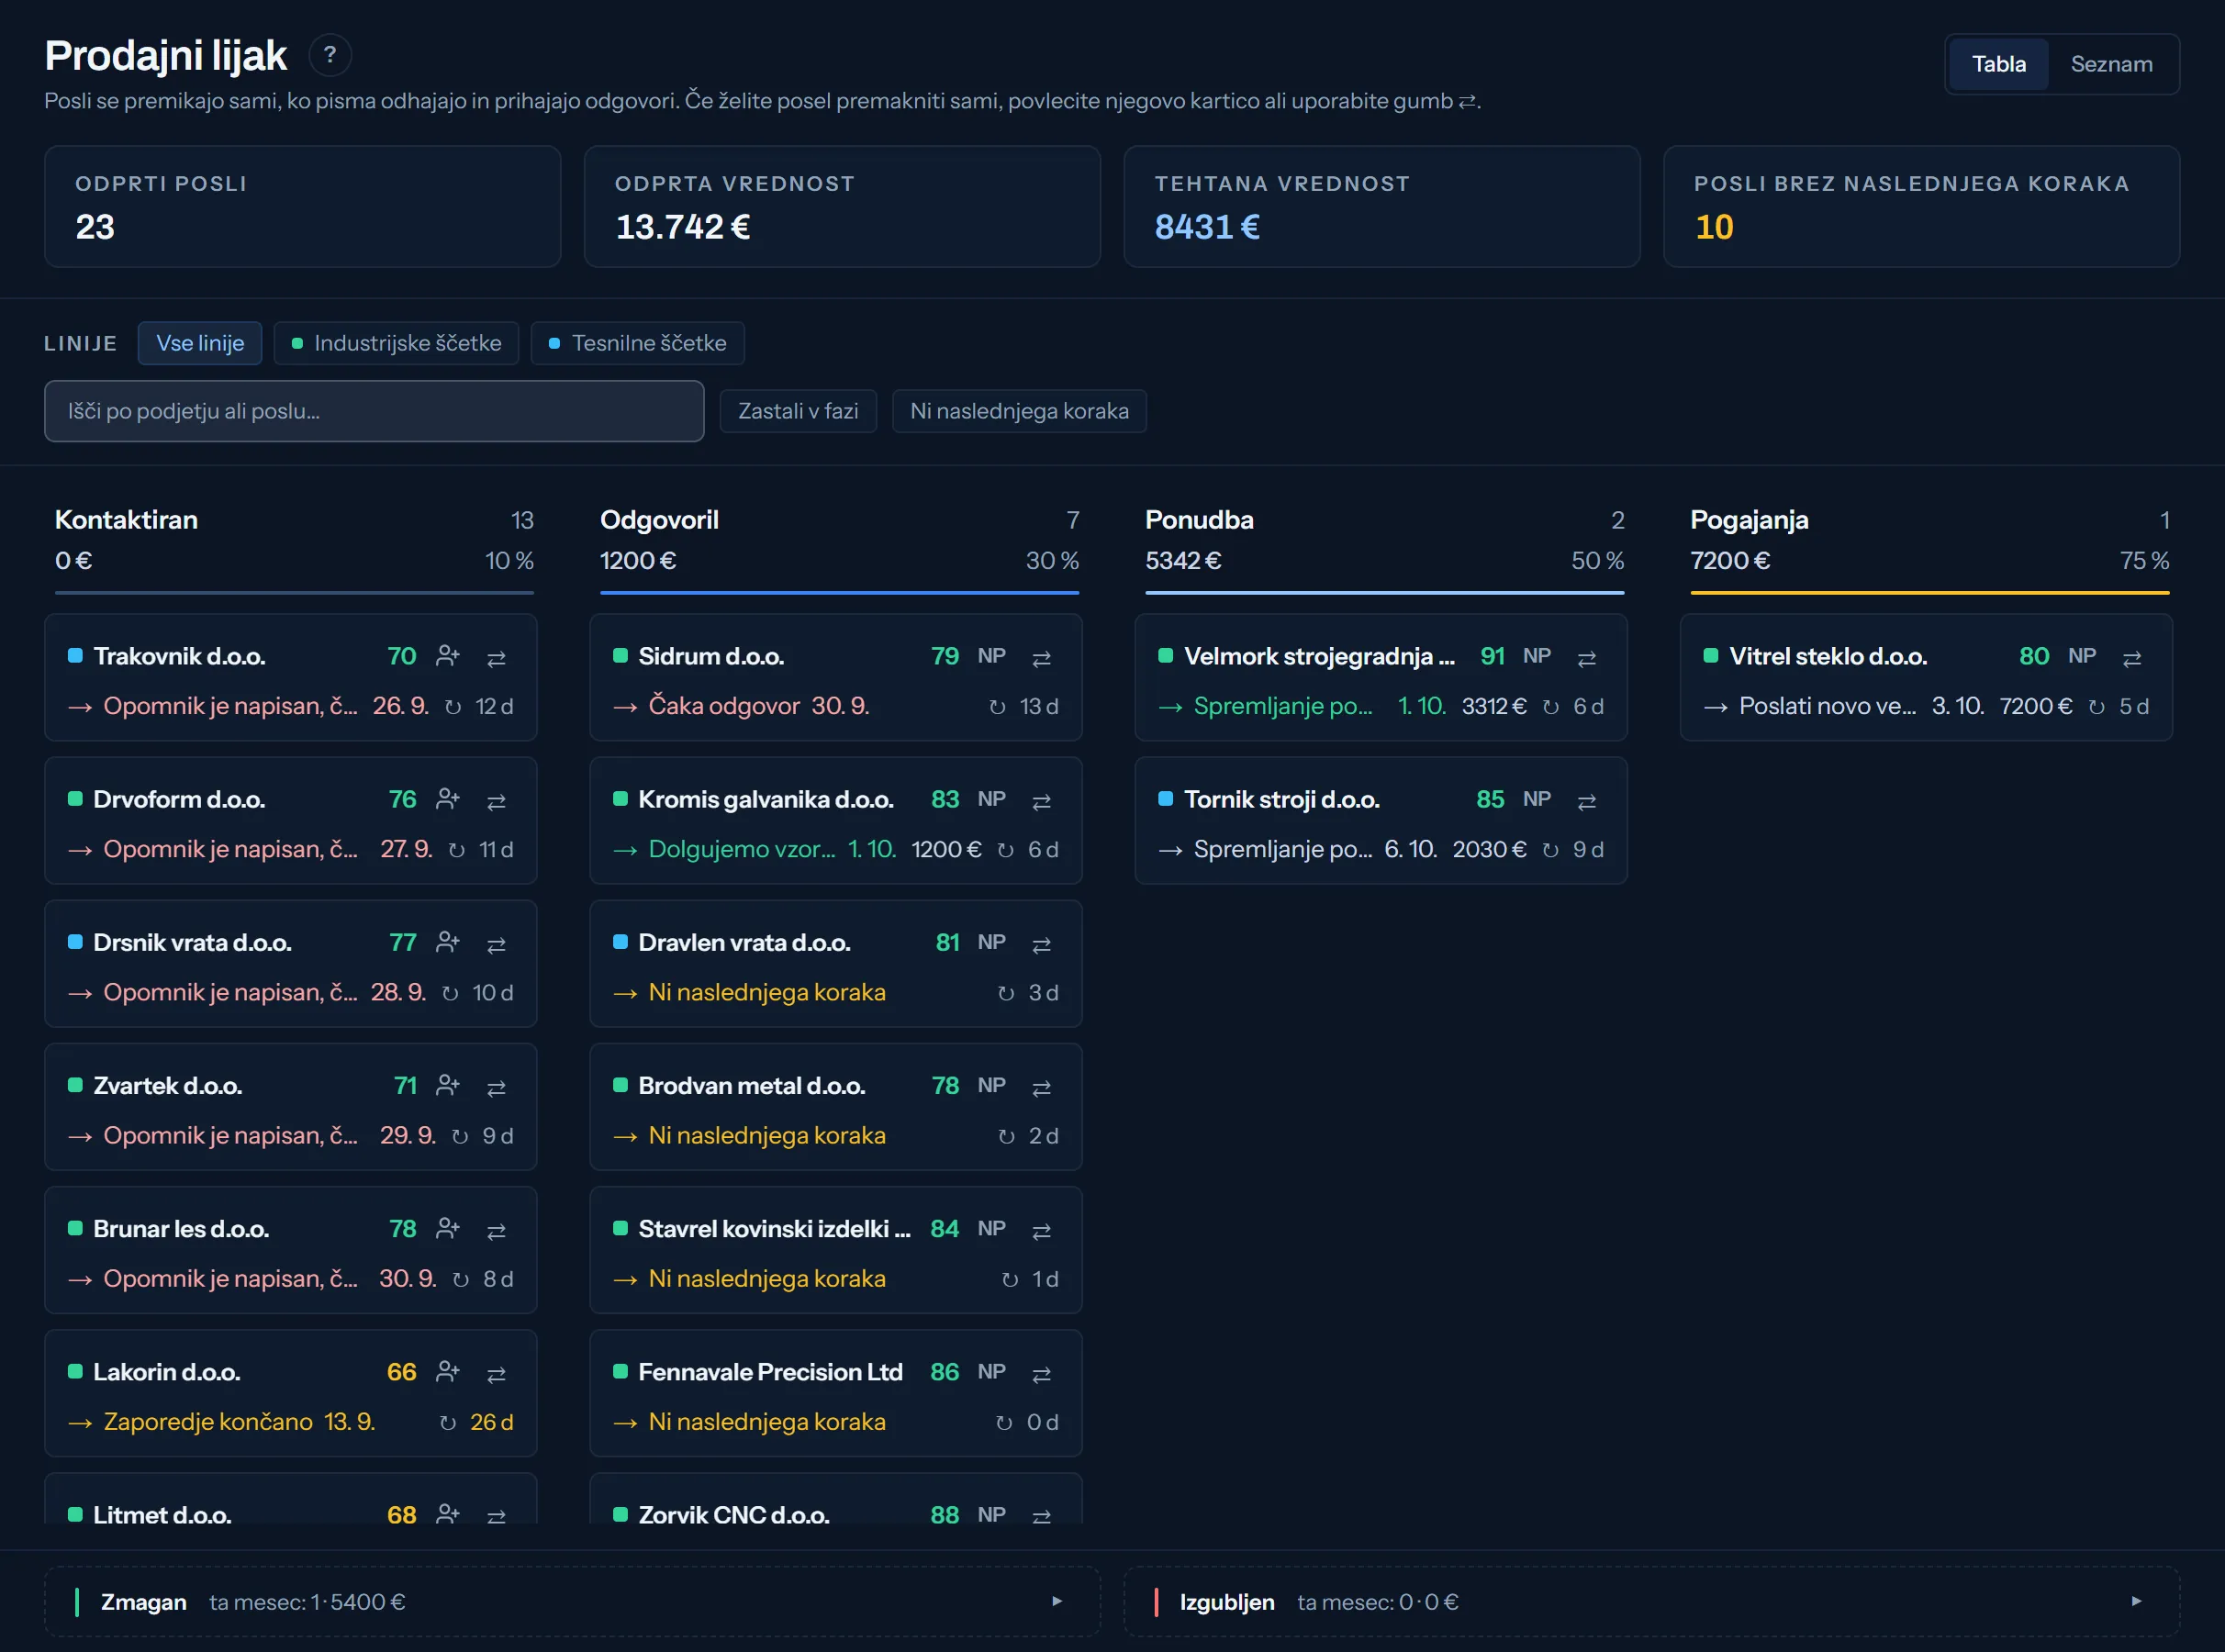Expand the Zmagan section arrow
The image size is (2225, 1652).
tap(1057, 1601)
